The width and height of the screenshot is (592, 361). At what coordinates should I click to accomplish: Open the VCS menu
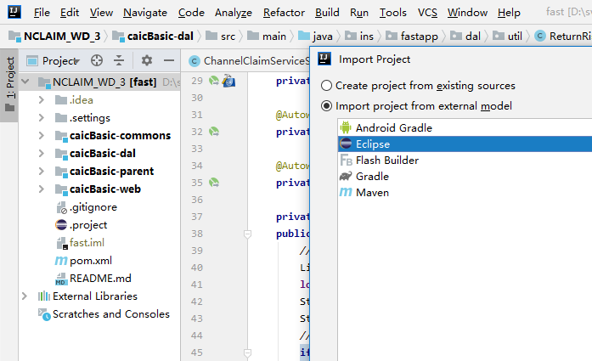(x=427, y=13)
